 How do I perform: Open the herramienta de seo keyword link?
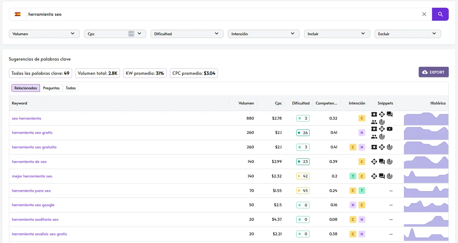coord(29,162)
